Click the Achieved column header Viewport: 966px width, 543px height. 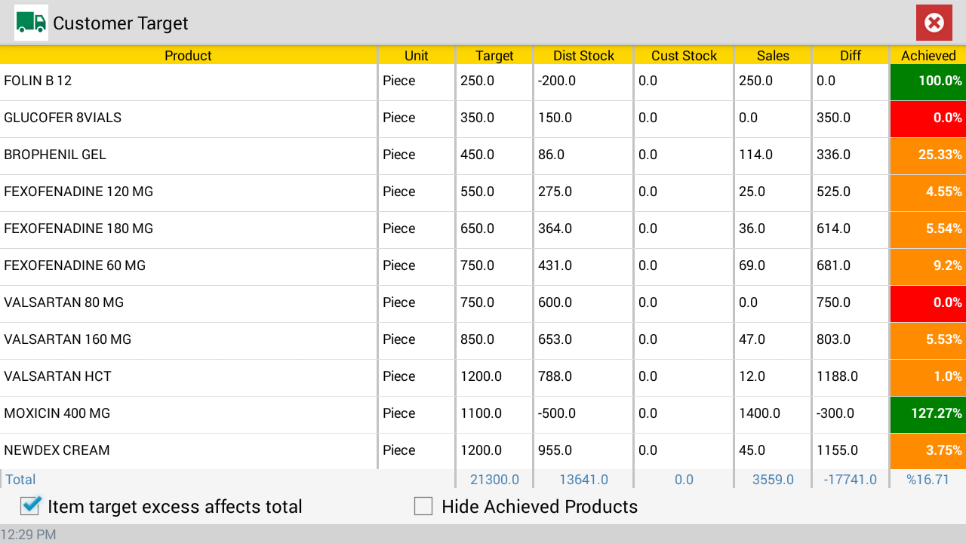(928, 55)
